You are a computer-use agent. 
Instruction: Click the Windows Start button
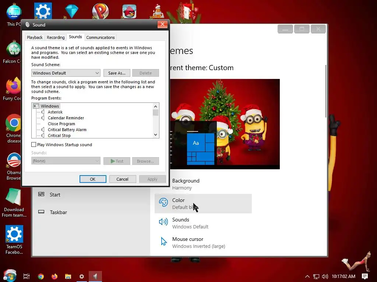click(10, 276)
